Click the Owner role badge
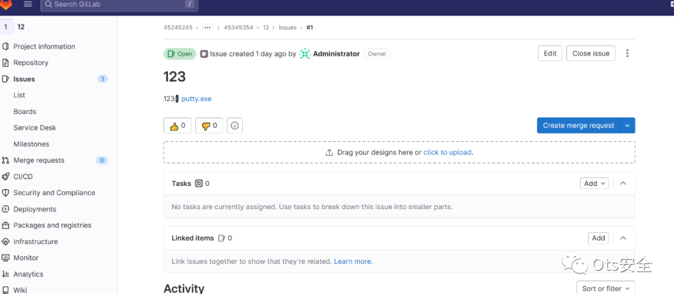Screen dimensions: 674x294 click(377, 54)
